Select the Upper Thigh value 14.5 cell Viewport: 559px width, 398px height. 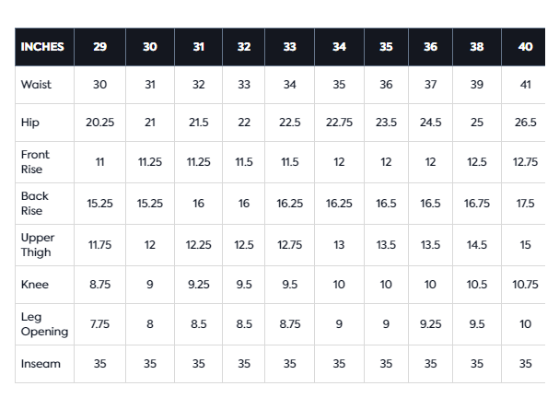pyautogui.click(x=477, y=245)
